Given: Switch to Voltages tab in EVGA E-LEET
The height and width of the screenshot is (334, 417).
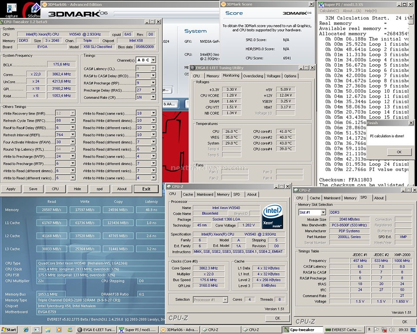Looking at the screenshot, I should click(273, 76).
